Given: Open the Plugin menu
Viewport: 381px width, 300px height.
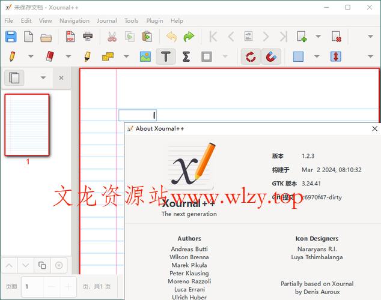Looking at the screenshot, I should click(x=154, y=21).
